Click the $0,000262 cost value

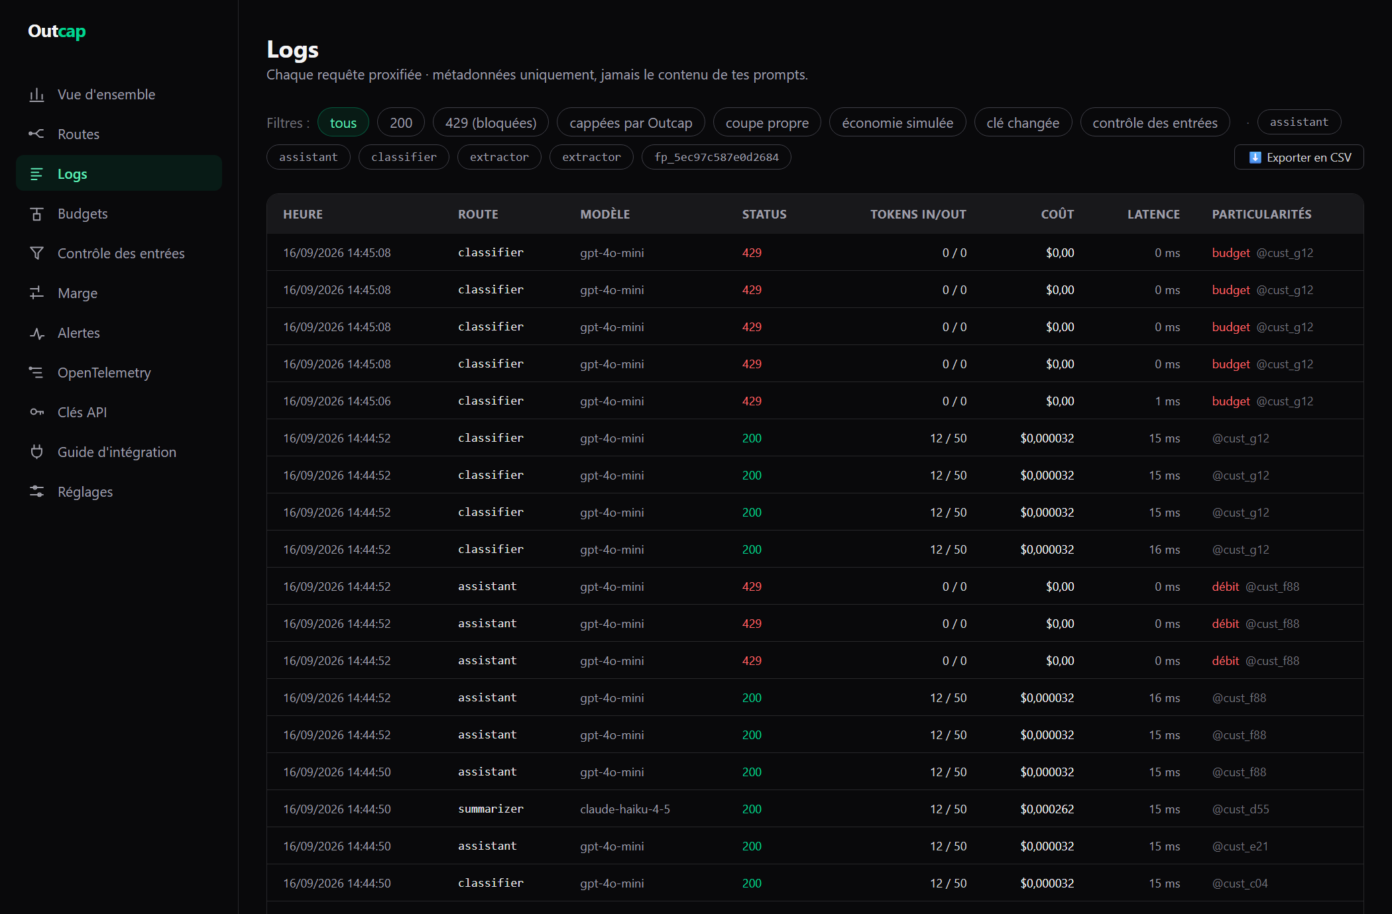pyautogui.click(x=1047, y=809)
